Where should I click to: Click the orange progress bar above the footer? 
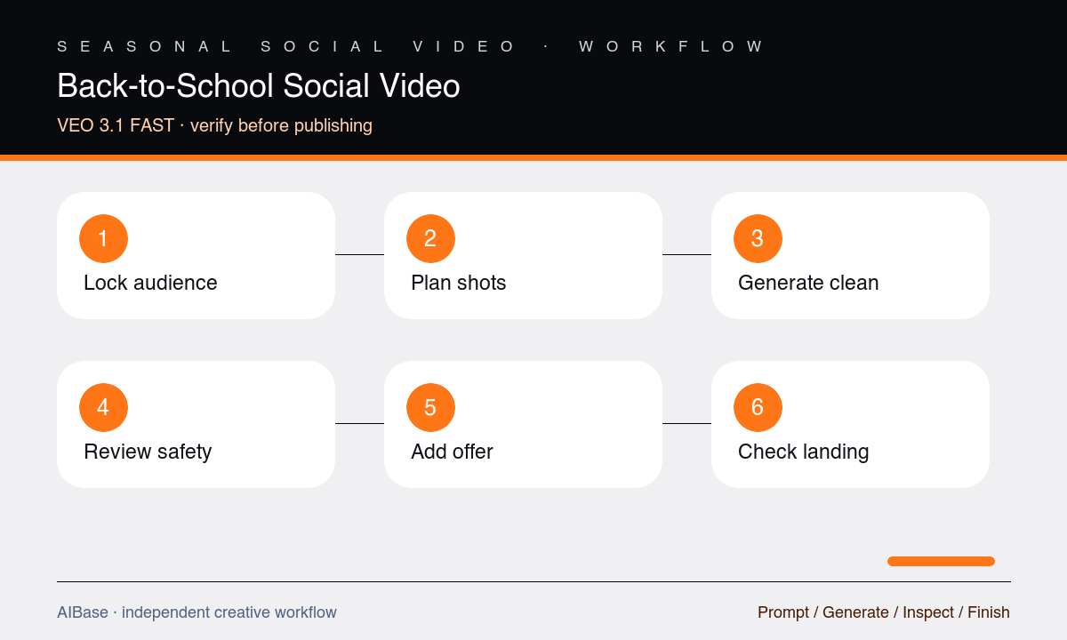941,561
